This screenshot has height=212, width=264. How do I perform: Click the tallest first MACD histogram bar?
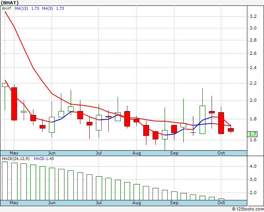click(5, 181)
